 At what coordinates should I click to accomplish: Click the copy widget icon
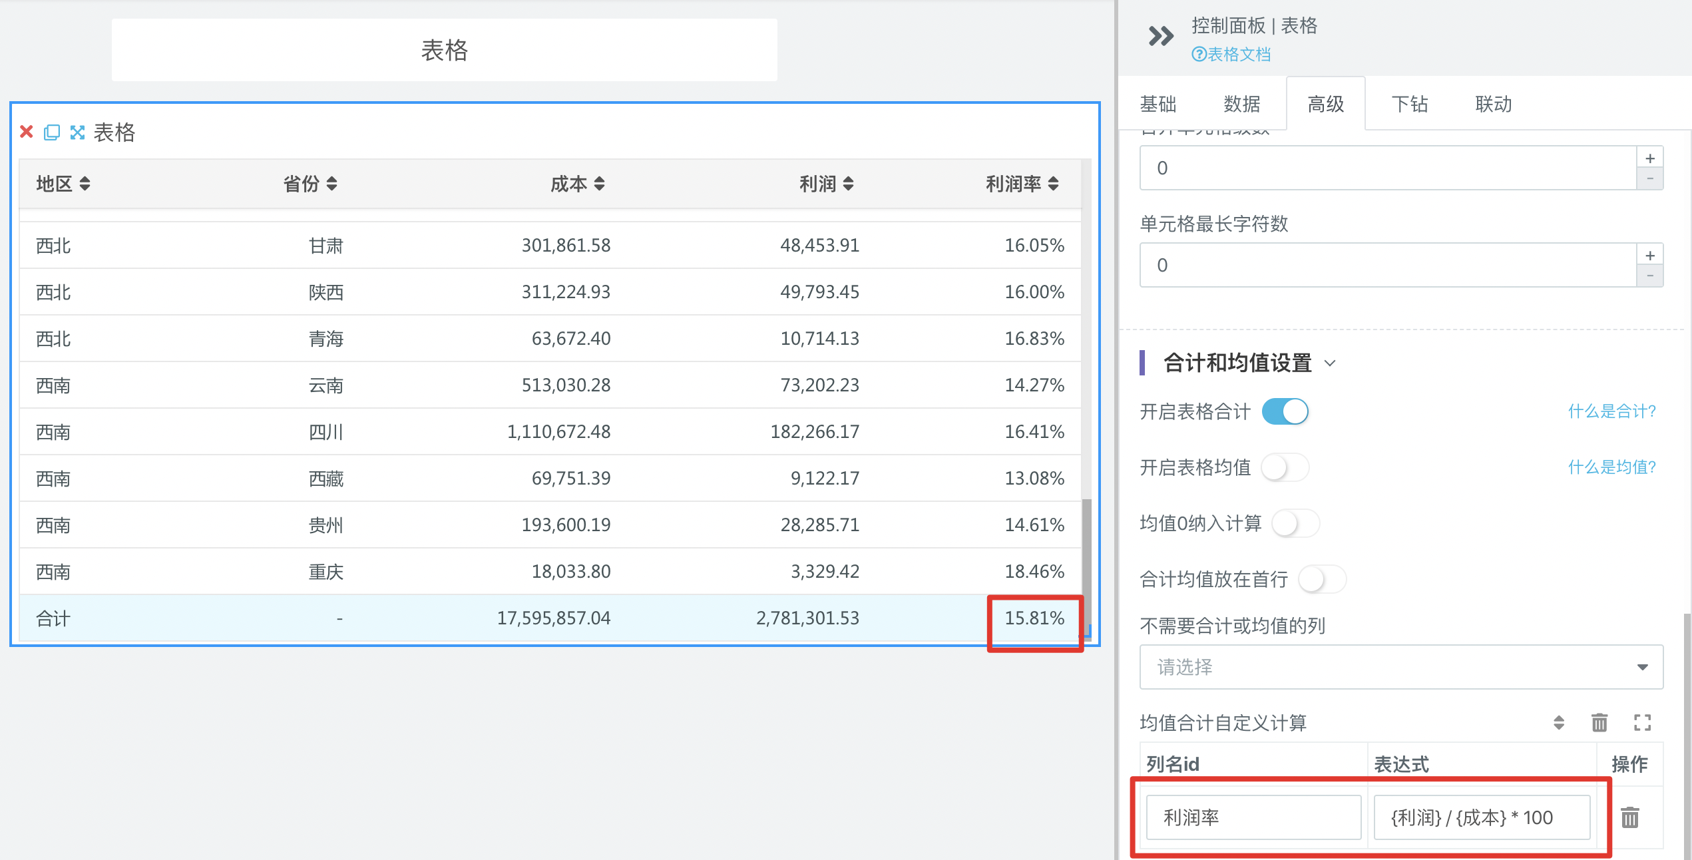pyautogui.click(x=52, y=132)
